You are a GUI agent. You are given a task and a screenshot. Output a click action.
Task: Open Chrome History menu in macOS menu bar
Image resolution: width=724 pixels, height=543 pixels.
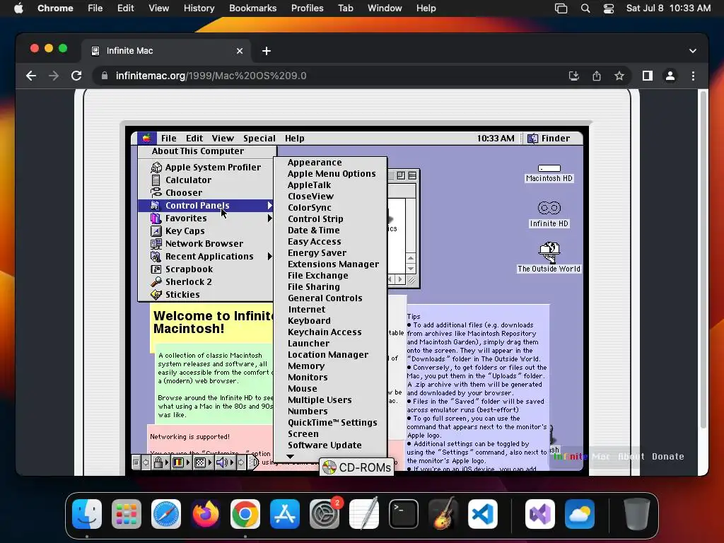point(199,8)
